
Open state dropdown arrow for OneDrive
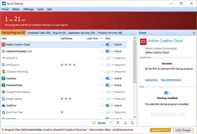(x=113, y=106)
